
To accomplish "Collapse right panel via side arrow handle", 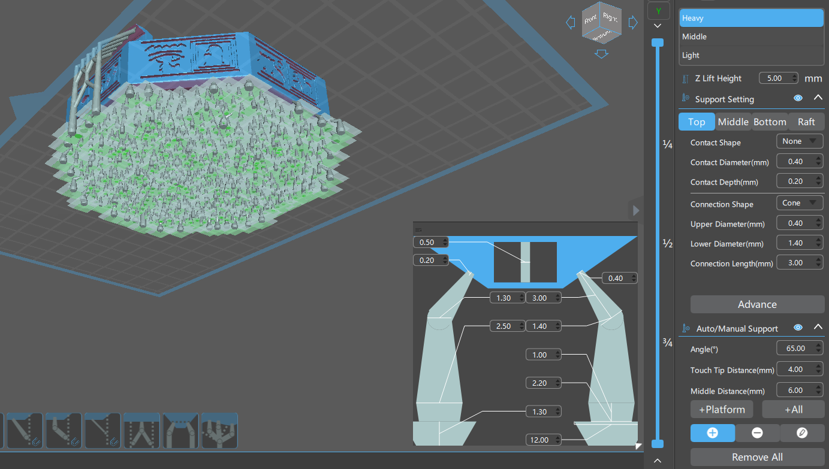I will (636, 210).
